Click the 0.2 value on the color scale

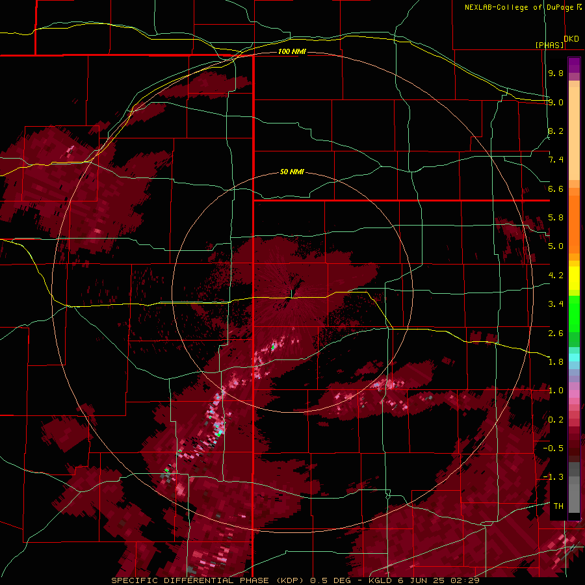[556, 420]
